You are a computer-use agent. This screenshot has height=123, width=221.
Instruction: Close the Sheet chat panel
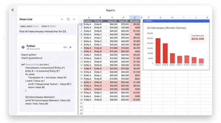[74, 20]
